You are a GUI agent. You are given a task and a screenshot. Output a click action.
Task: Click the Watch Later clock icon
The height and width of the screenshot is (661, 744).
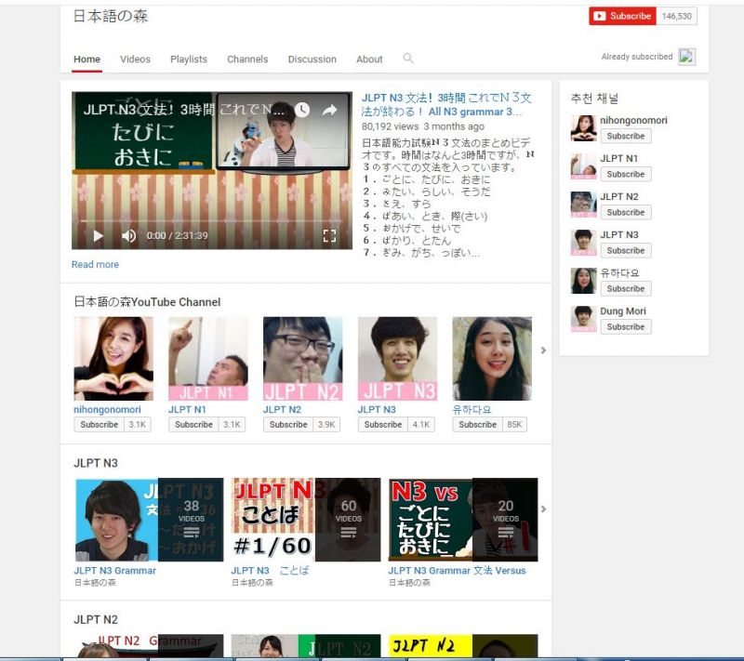[301, 111]
